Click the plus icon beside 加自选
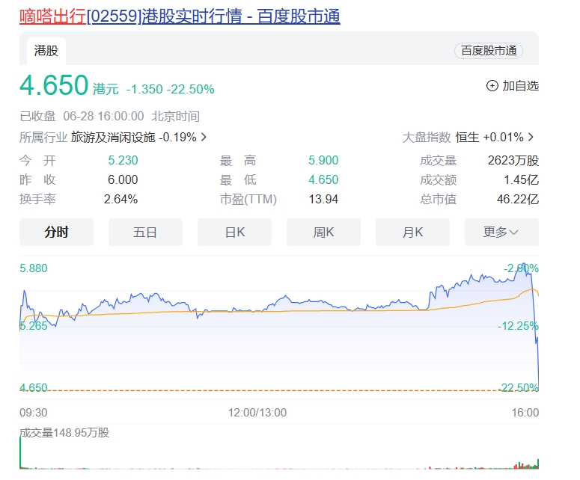The height and width of the screenshot is (480, 580). click(x=492, y=86)
